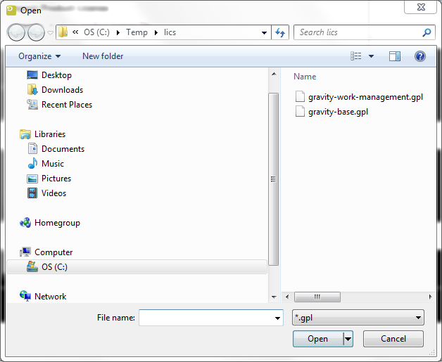Image resolution: width=442 pixels, height=362 pixels.
Task: Select the Music library icon
Action: click(x=32, y=164)
